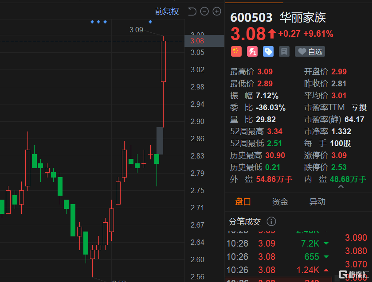
Task: Click the 涨停价 3.09 value
Action: pyautogui.click(x=339, y=155)
